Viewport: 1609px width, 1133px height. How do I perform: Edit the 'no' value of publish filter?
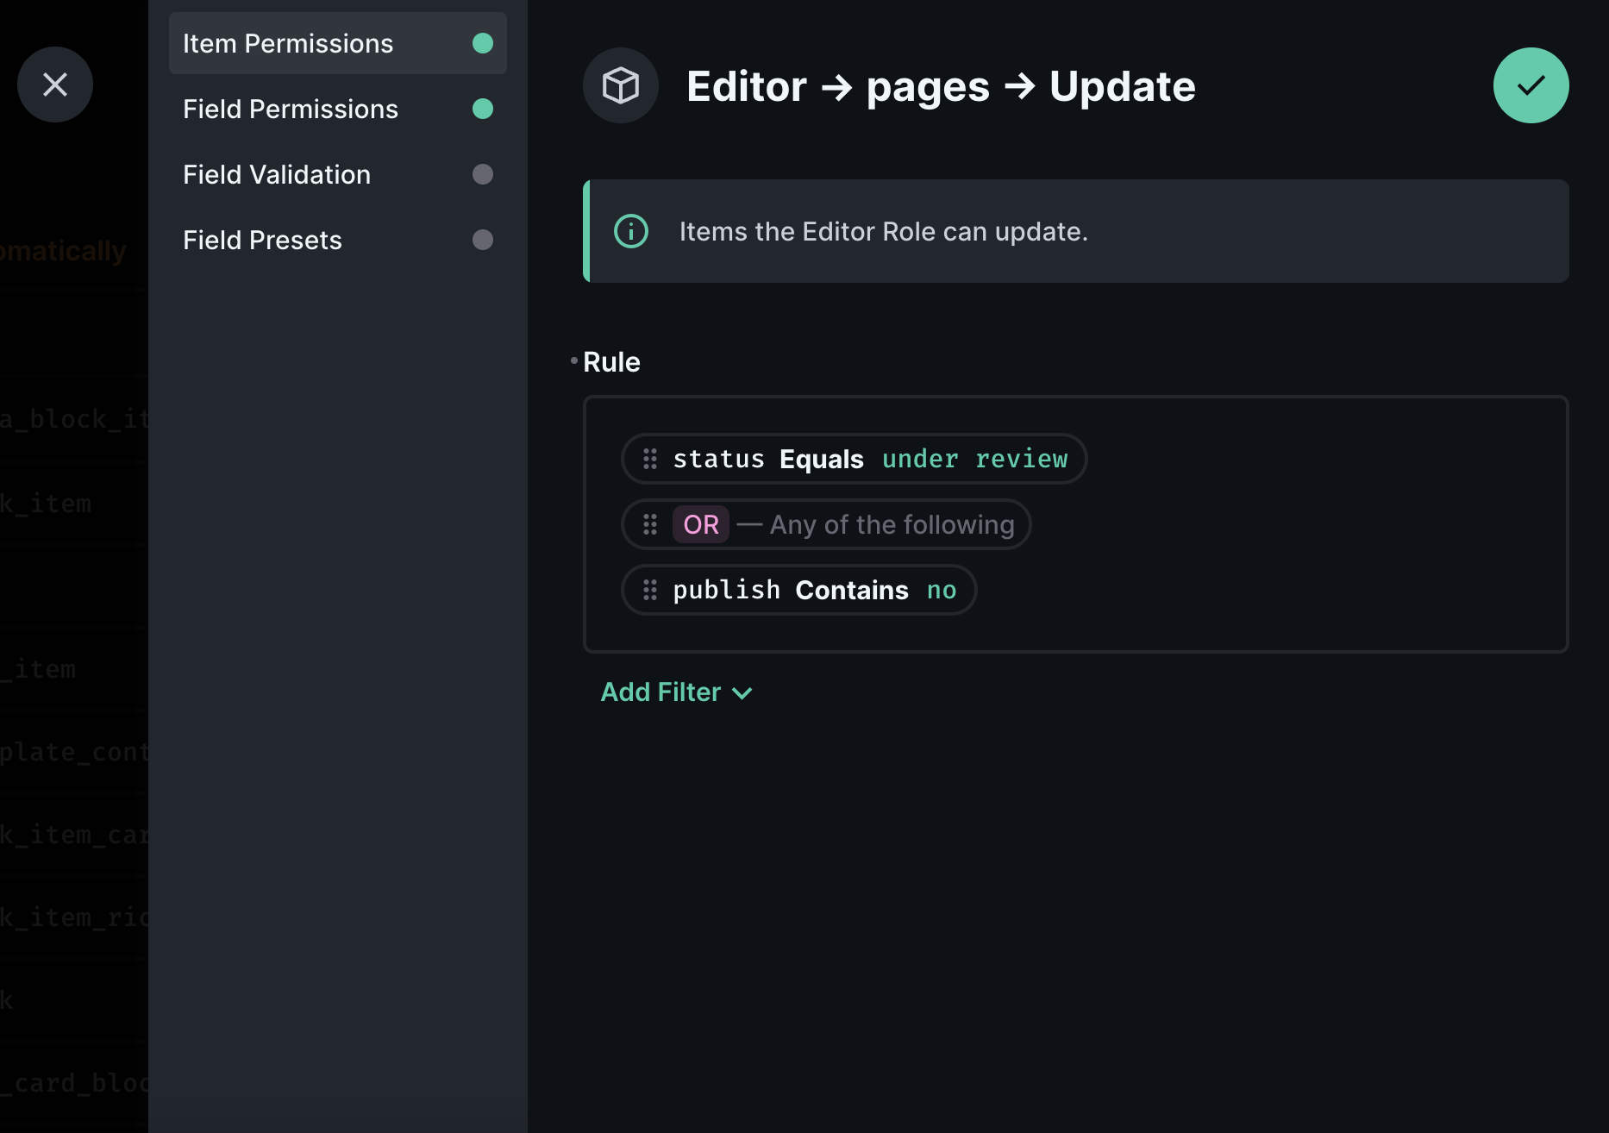coord(942,591)
